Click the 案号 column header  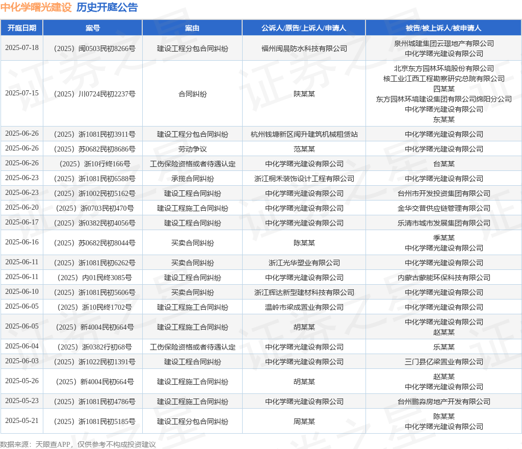[93, 28]
